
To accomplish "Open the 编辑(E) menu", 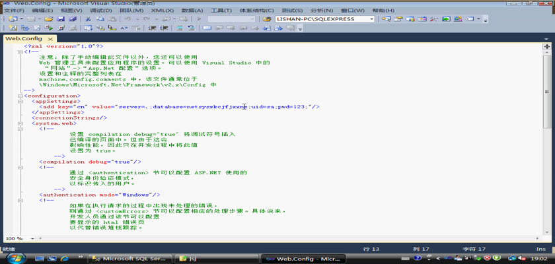I will click(42, 11).
